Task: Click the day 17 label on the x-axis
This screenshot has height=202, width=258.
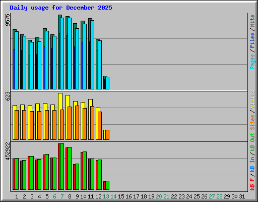Action: pyautogui.click(x=136, y=196)
